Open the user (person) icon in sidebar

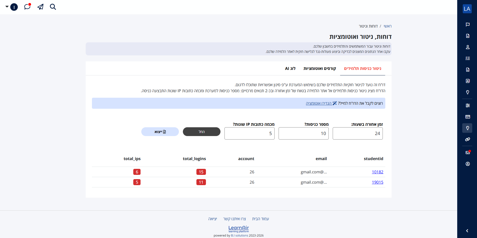(467, 47)
